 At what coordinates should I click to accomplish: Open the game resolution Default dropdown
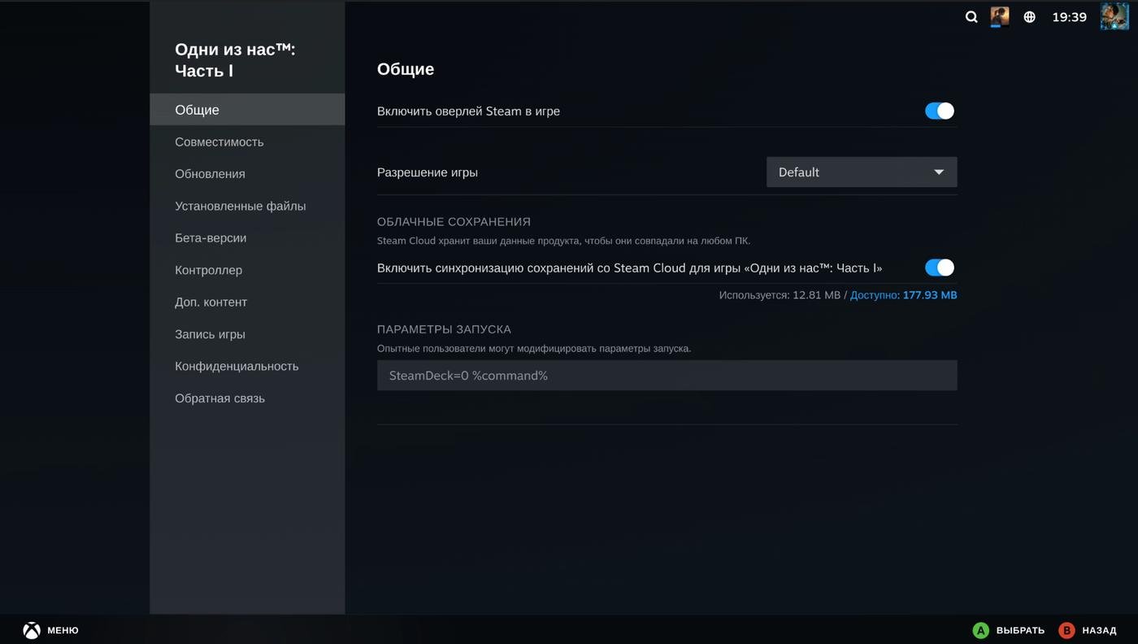tap(862, 172)
